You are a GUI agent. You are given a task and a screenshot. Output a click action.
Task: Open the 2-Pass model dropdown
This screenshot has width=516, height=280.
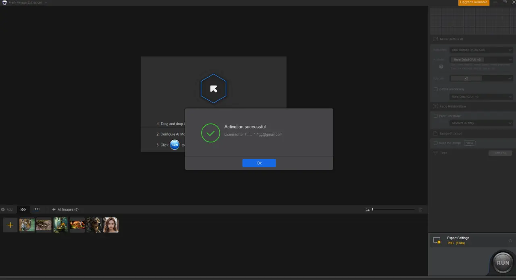pos(481,97)
